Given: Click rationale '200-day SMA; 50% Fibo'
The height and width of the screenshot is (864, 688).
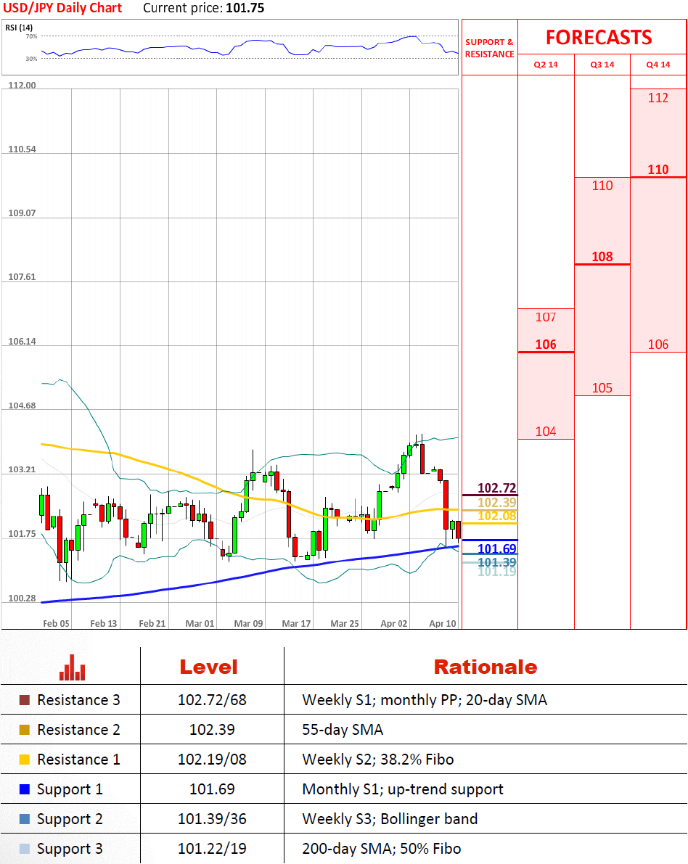Looking at the screenshot, I should point(382,849).
